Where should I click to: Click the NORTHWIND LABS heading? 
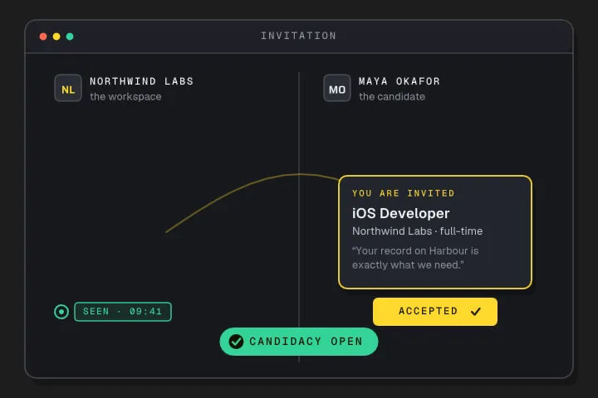(x=142, y=81)
